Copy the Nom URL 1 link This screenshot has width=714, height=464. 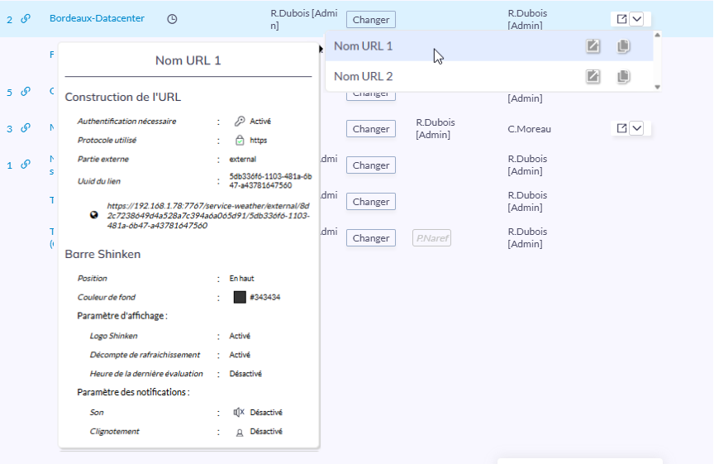[x=623, y=46]
